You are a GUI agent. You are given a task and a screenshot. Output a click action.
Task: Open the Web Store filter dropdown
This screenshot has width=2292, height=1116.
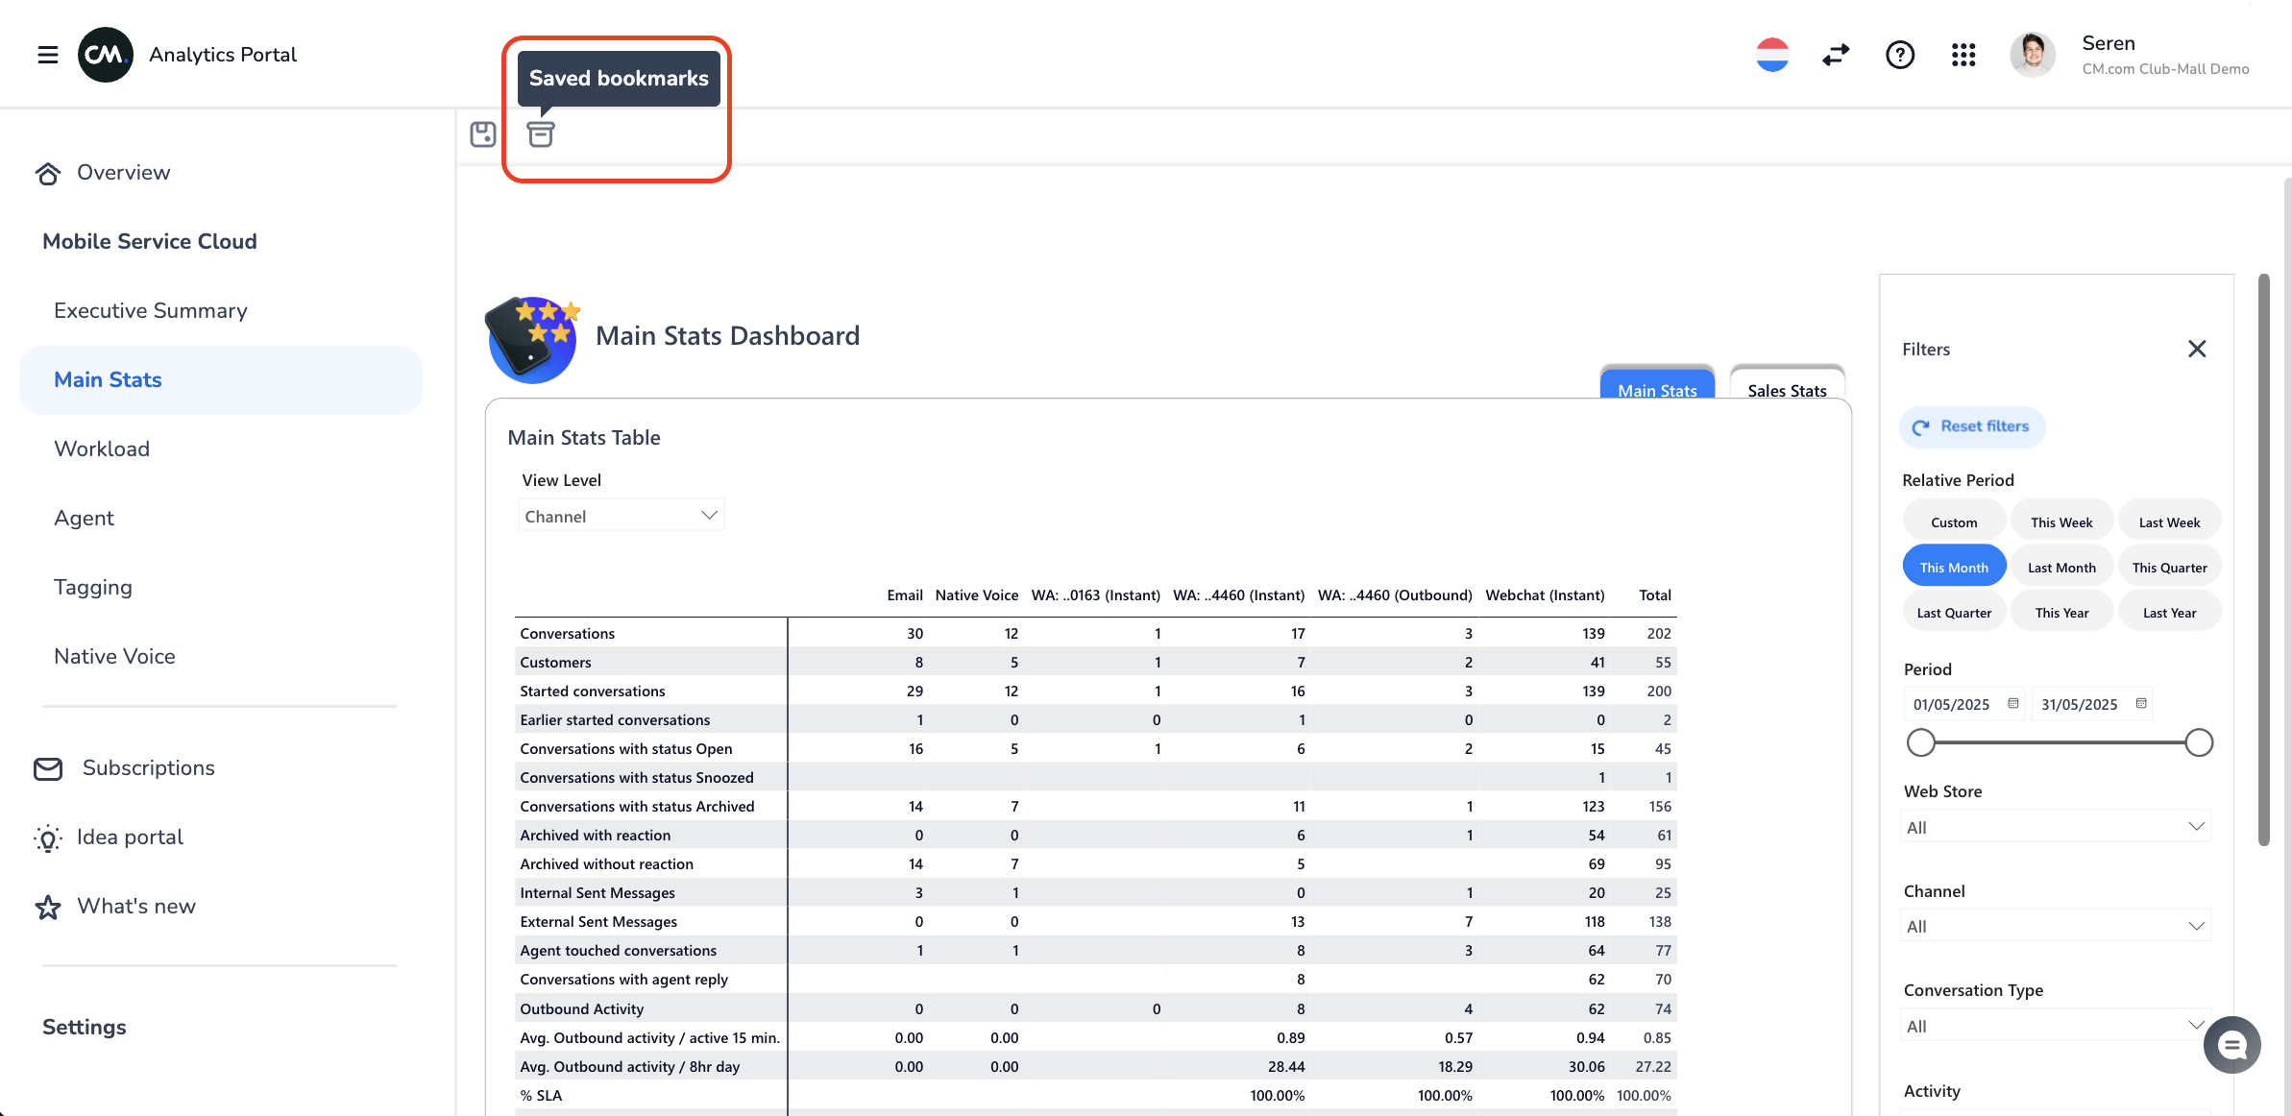point(2055,827)
